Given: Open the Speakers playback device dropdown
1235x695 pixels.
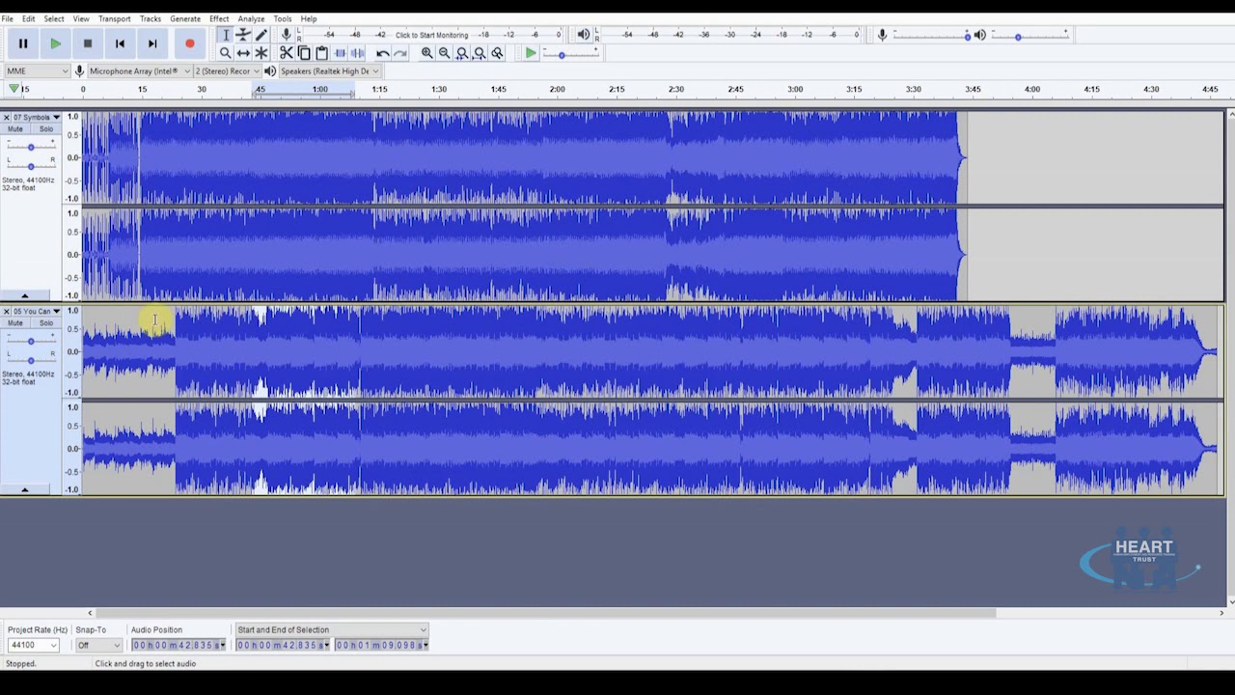Looking at the screenshot, I should click(328, 70).
